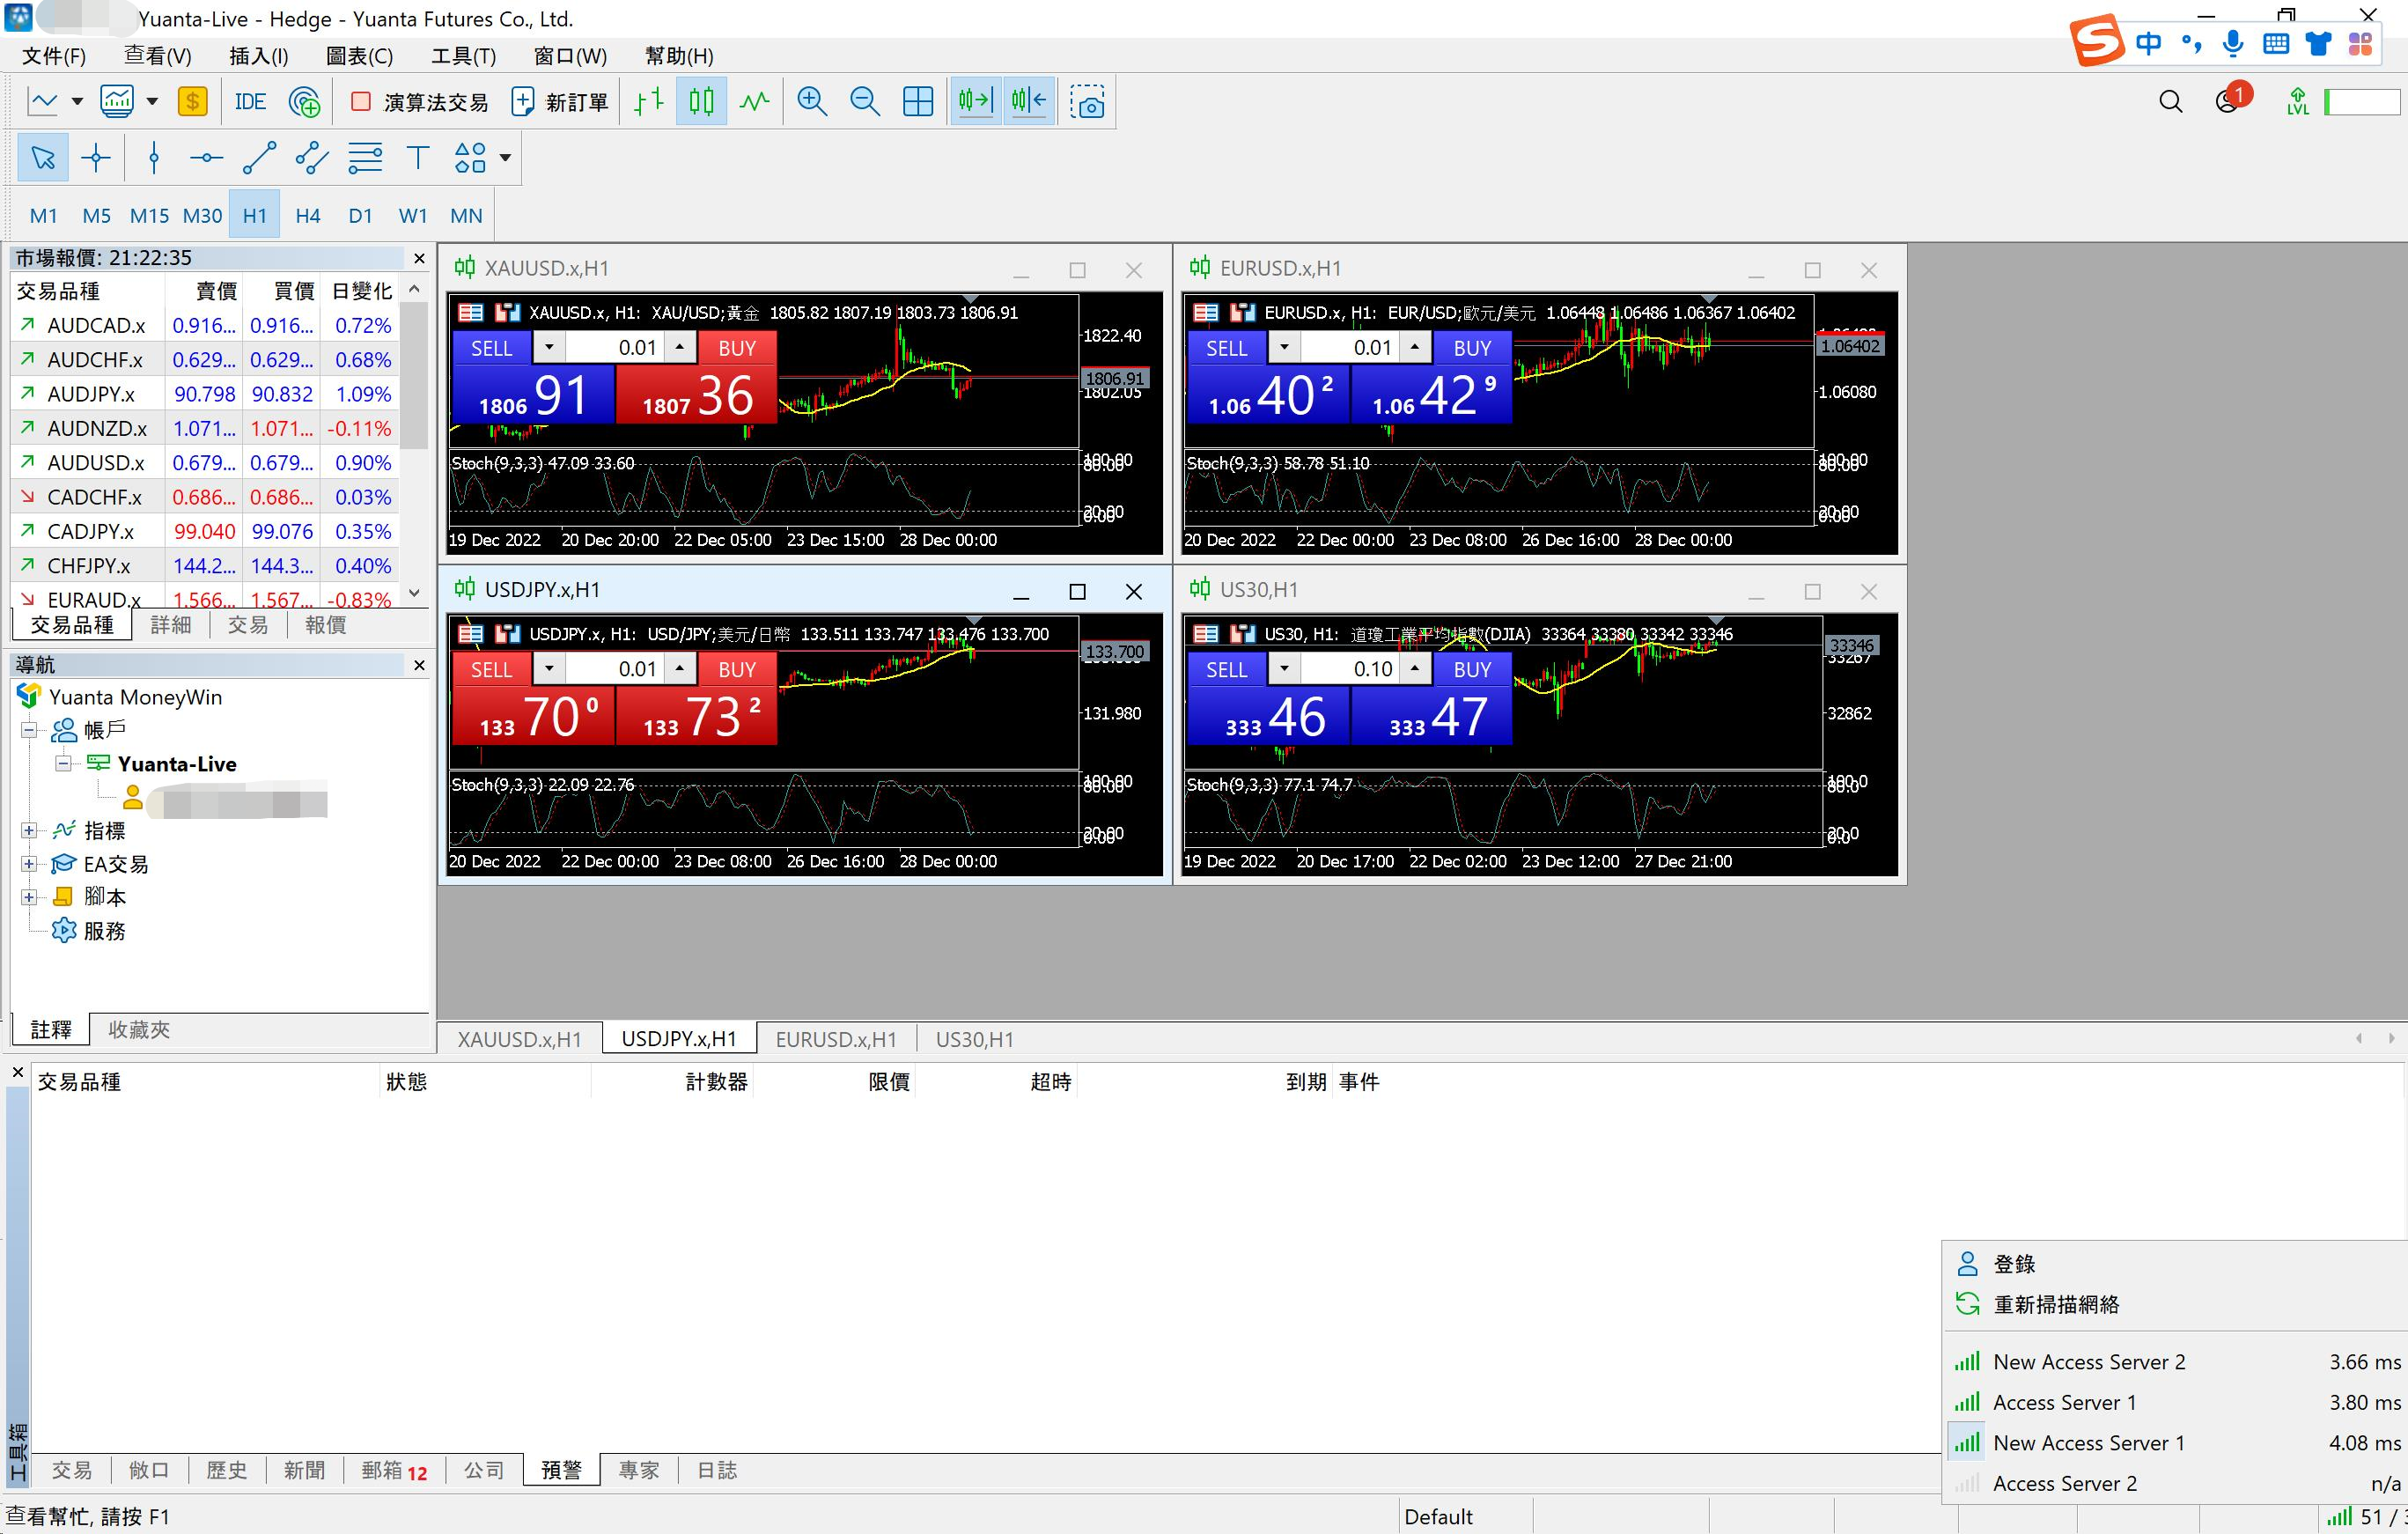Open the 幫助(H) menu
The height and width of the screenshot is (1534, 2408).
click(679, 56)
